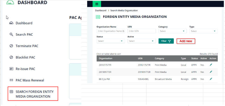Open the Category dropdown
This screenshot has width=225, height=106.
pyautogui.click(x=172, y=31)
